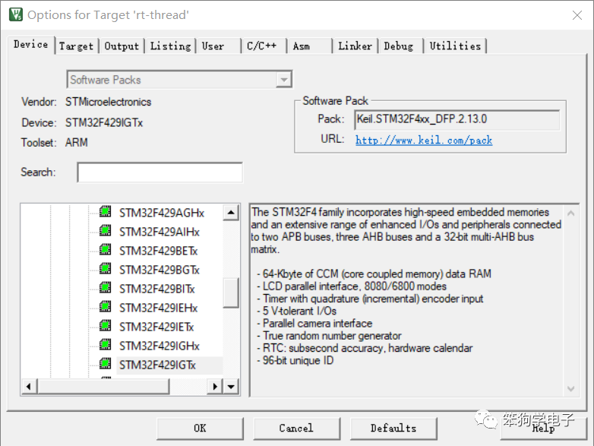Click the True random number generator line
Viewport: 594px width, 446px height.
[329, 336]
